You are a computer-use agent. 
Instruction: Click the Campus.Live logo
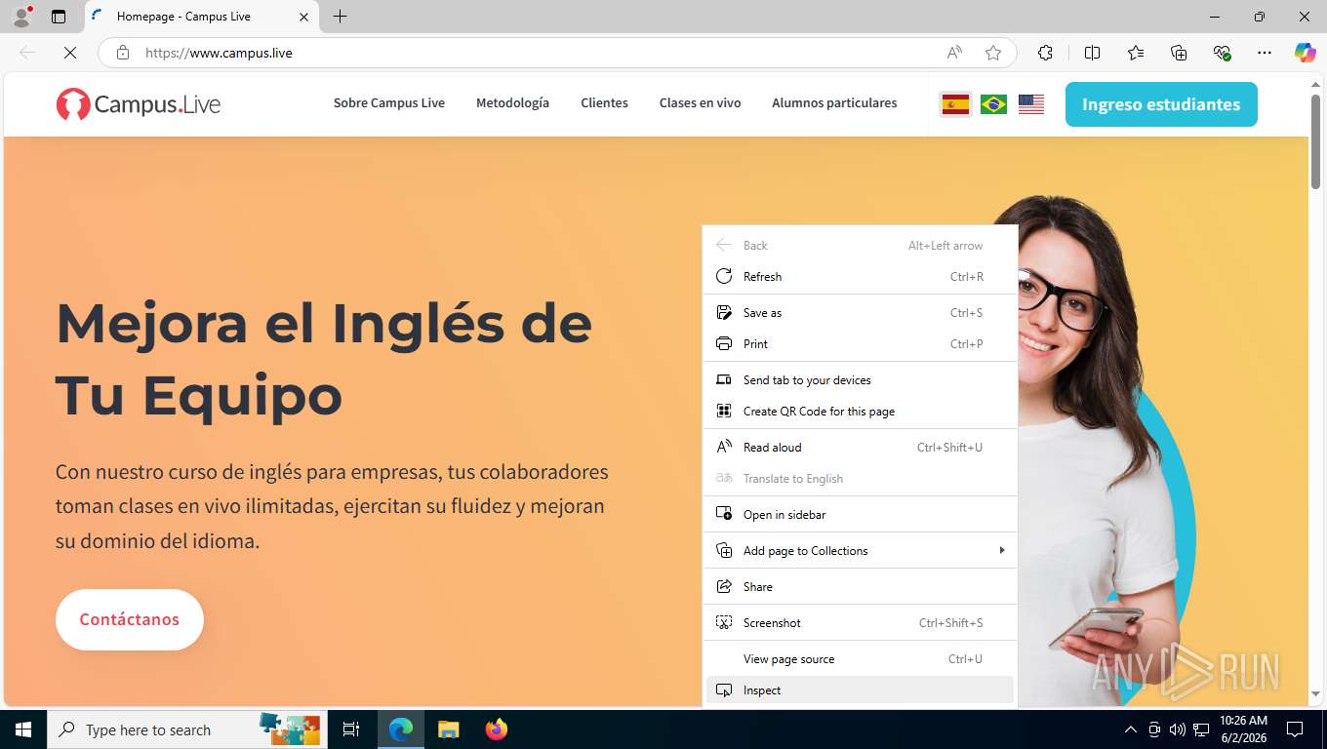click(138, 103)
